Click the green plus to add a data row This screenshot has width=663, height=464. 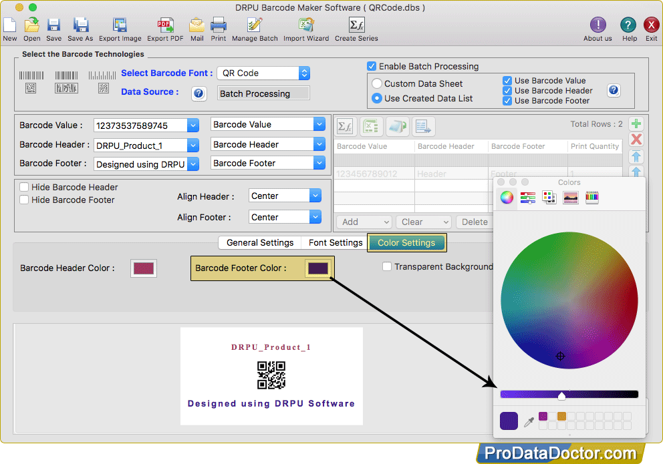[x=636, y=124]
